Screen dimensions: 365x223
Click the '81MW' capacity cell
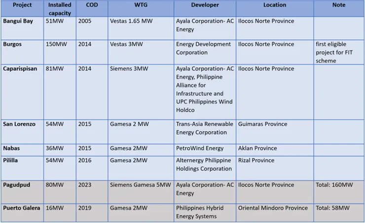[60, 92]
